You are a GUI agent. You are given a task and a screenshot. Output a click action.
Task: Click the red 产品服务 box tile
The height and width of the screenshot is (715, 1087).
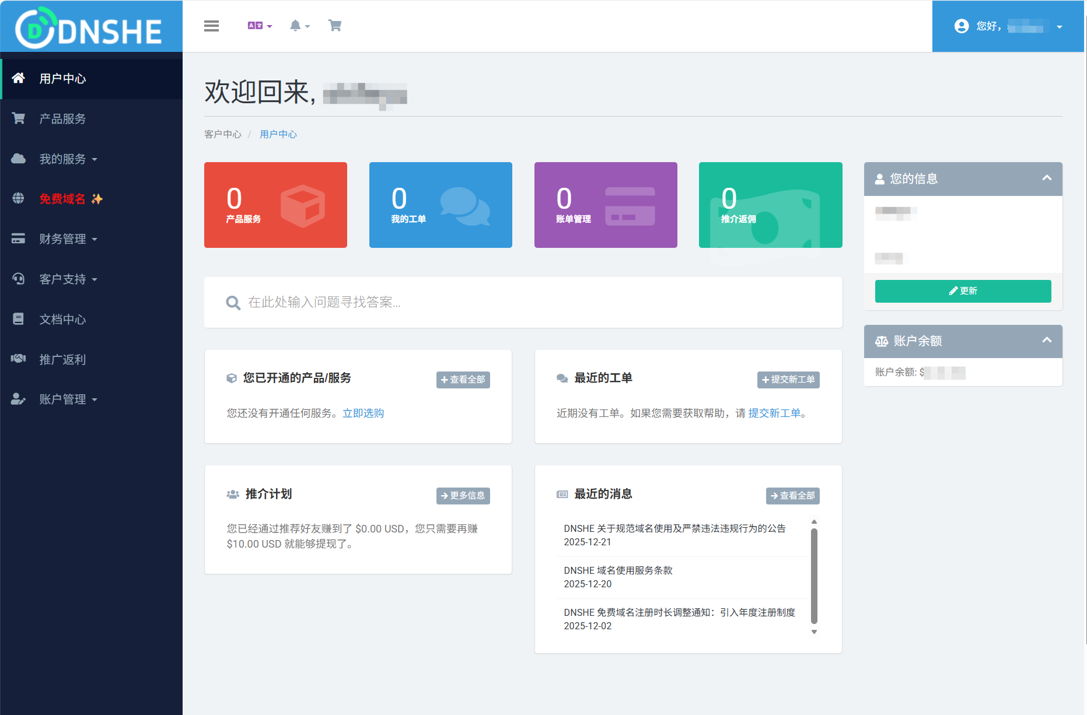(x=275, y=205)
